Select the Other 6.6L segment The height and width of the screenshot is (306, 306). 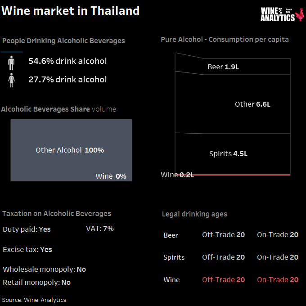pyautogui.click(x=233, y=103)
